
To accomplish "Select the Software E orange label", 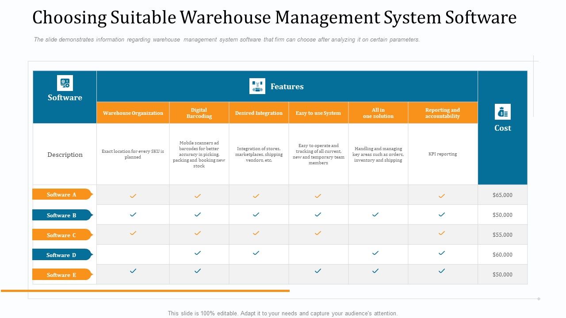I will [x=62, y=275].
